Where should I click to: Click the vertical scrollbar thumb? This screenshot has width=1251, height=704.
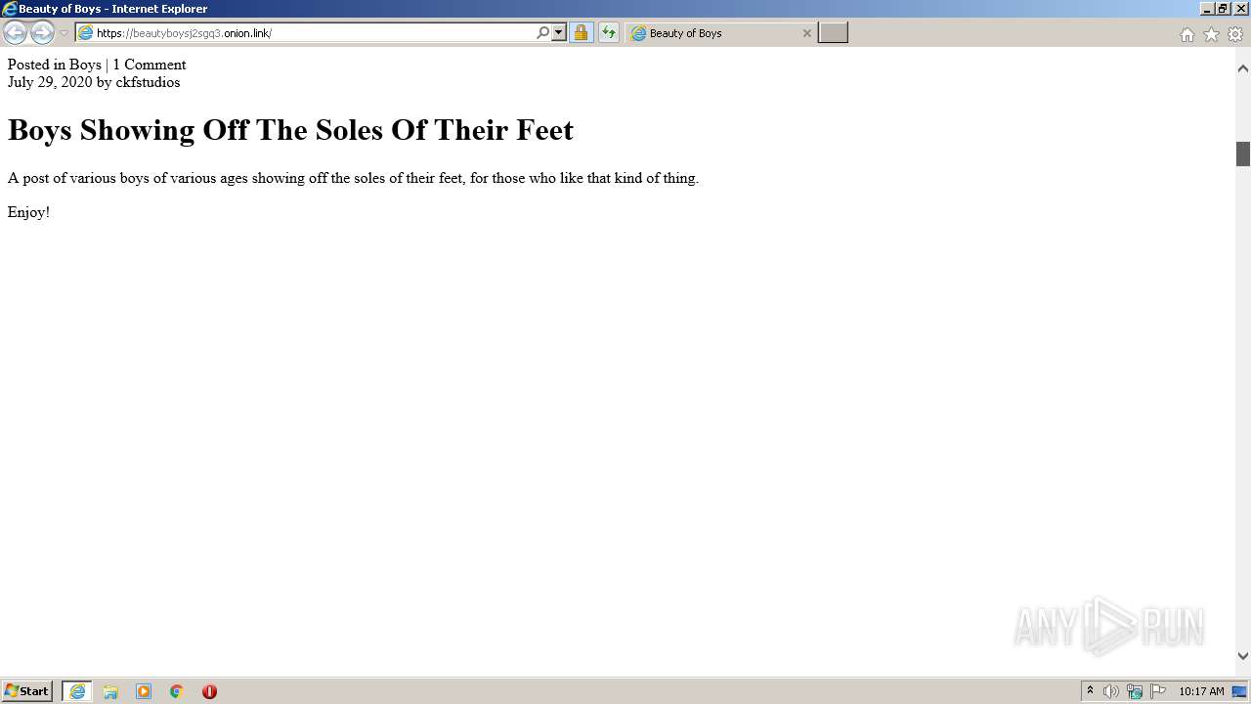point(1243,154)
